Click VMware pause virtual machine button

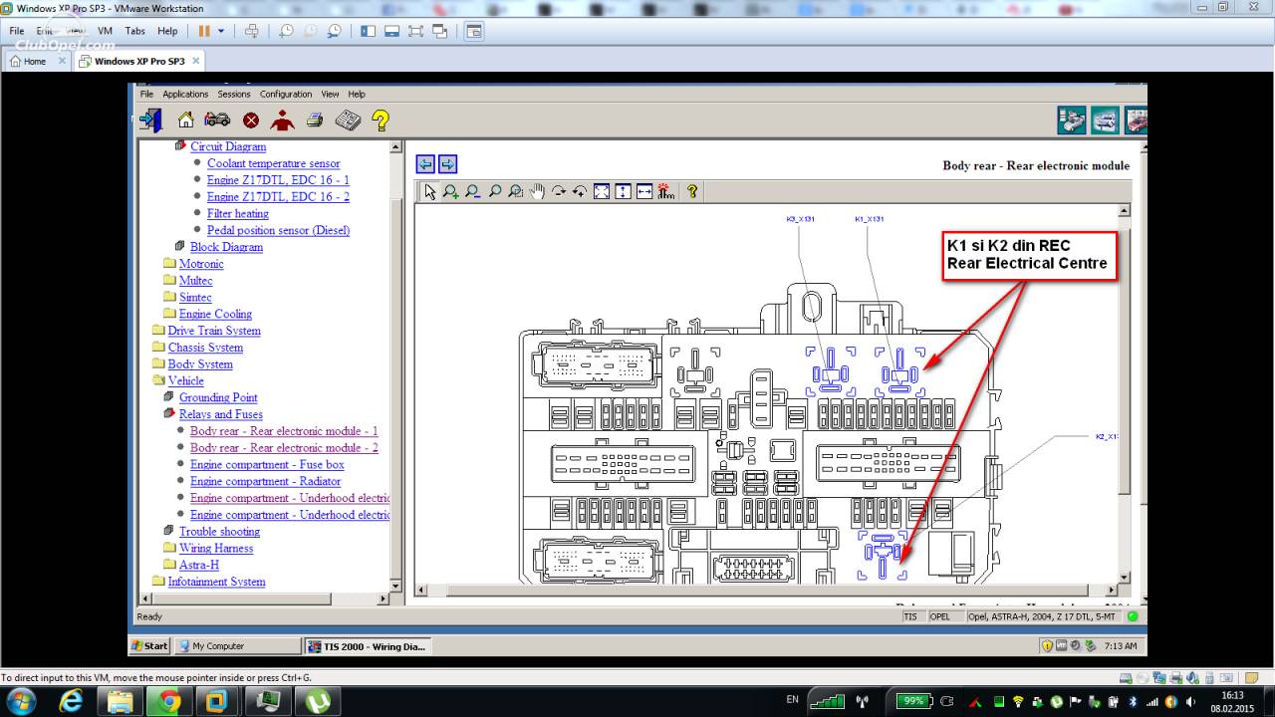pos(204,31)
